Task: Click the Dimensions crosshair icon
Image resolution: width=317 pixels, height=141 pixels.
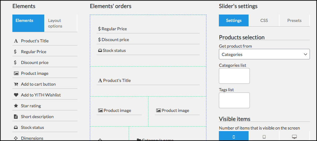Action: (16, 139)
